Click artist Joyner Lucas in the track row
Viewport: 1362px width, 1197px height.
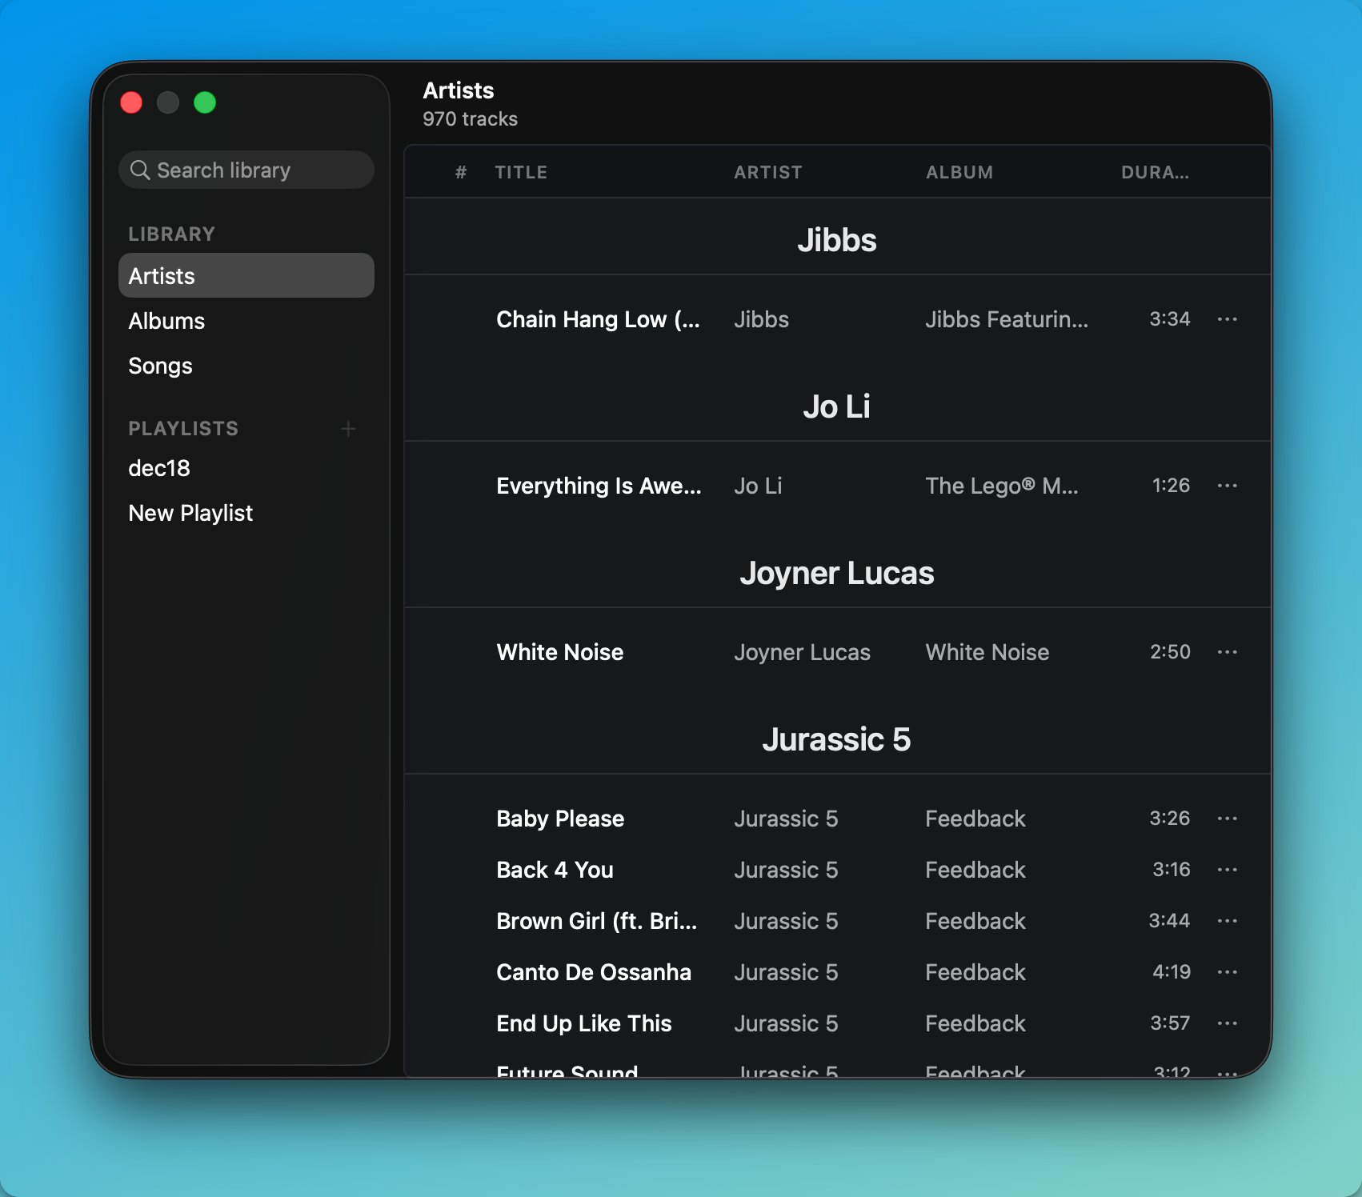pos(802,652)
